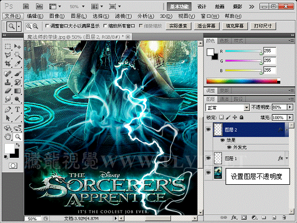The width and height of the screenshot is (297, 223).
Task: Select the Crop tool
Action: (8, 64)
